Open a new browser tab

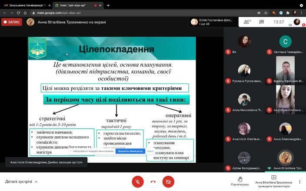(108, 6)
